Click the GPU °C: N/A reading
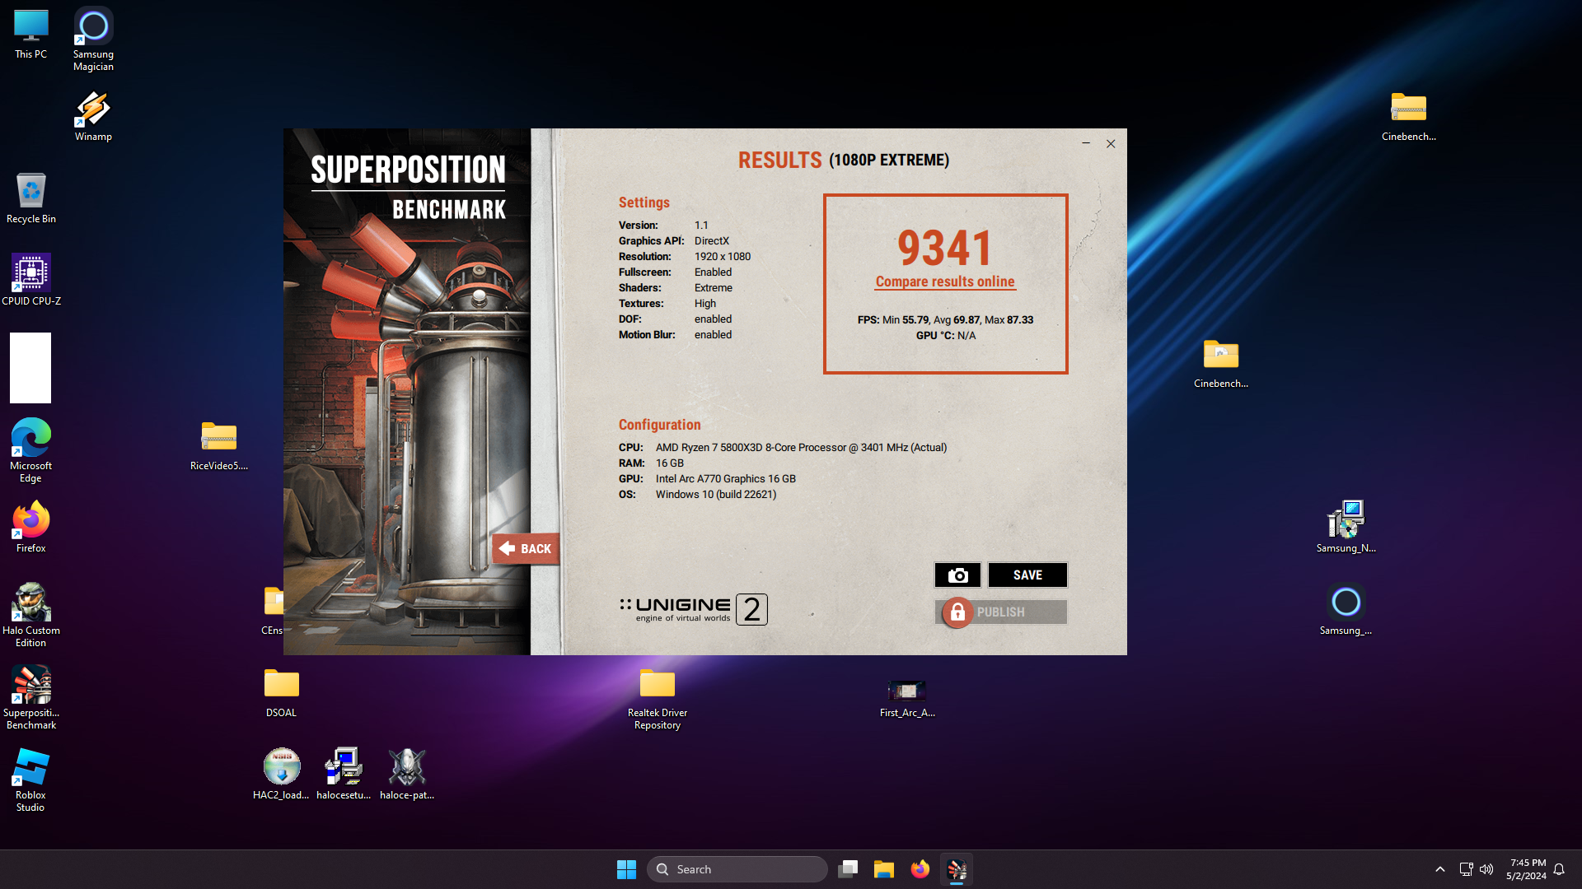The image size is (1582, 889). [x=946, y=336]
